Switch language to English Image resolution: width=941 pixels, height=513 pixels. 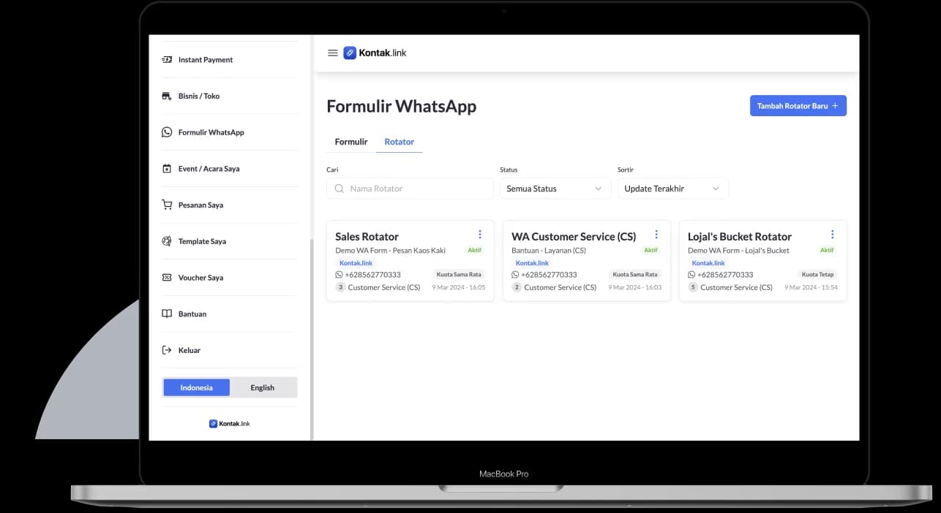(263, 387)
